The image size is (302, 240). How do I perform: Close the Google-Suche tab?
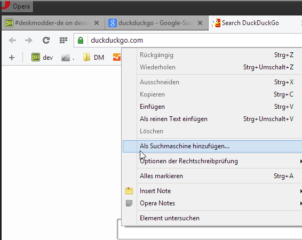click(200, 23)
